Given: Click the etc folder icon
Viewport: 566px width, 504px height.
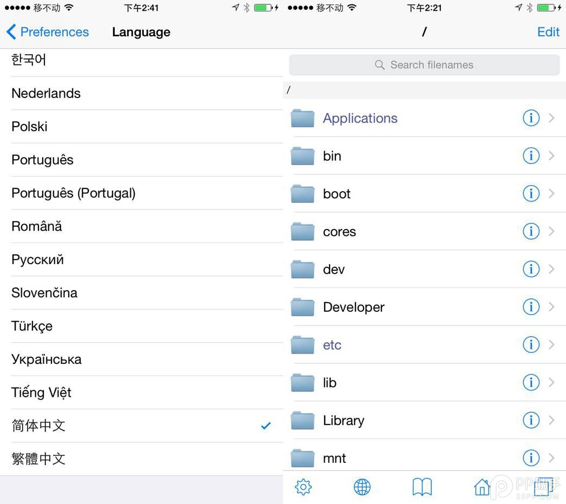Looking at the screenshot, I should (302, 345).
